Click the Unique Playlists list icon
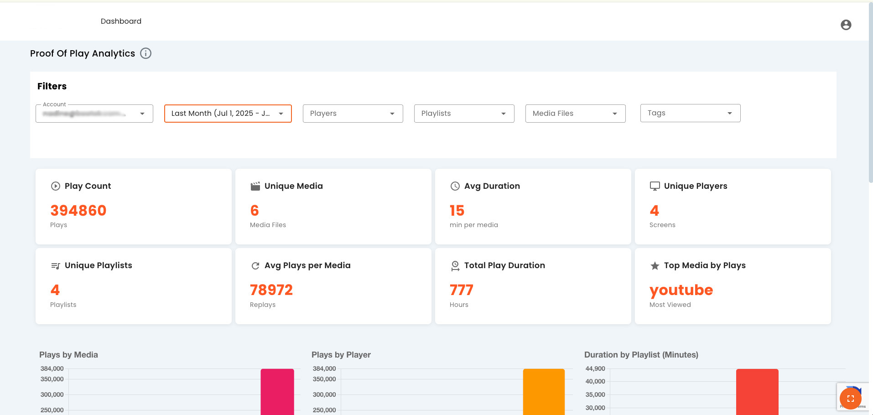873x415 pixels. 56,266
